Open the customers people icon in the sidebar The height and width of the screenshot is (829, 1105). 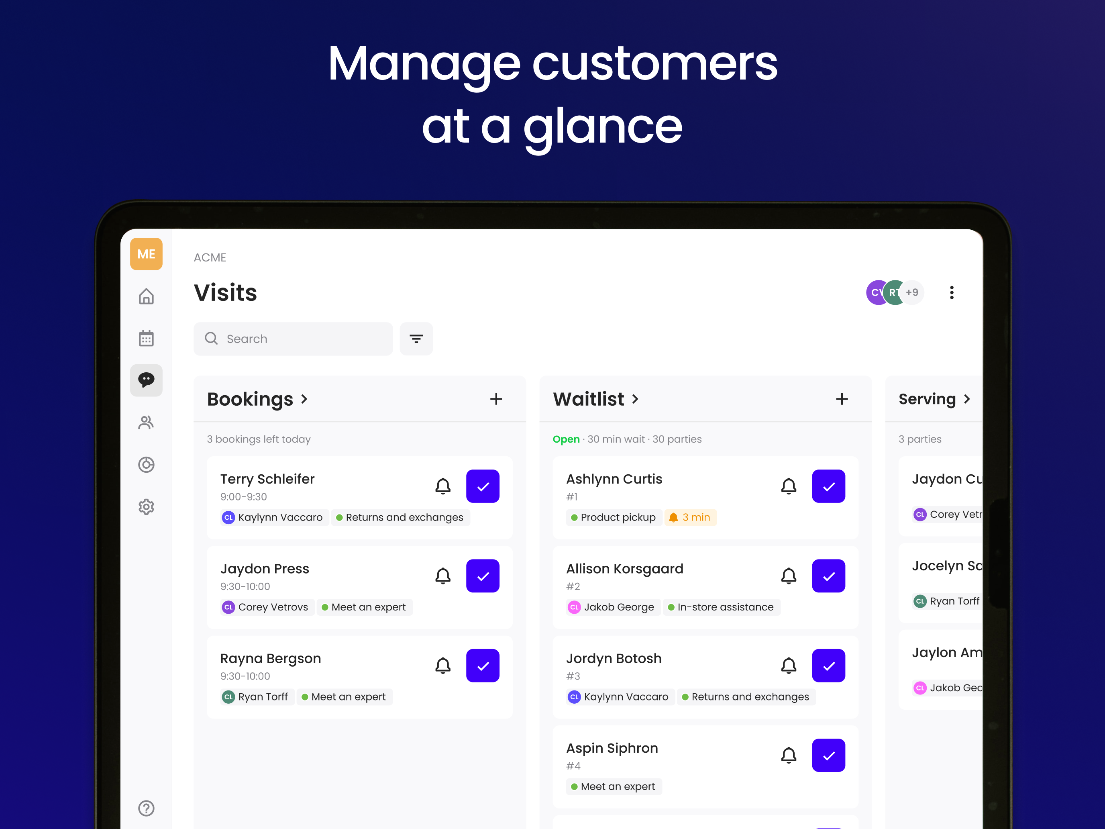pyautogui.click(x=146, y=423)
